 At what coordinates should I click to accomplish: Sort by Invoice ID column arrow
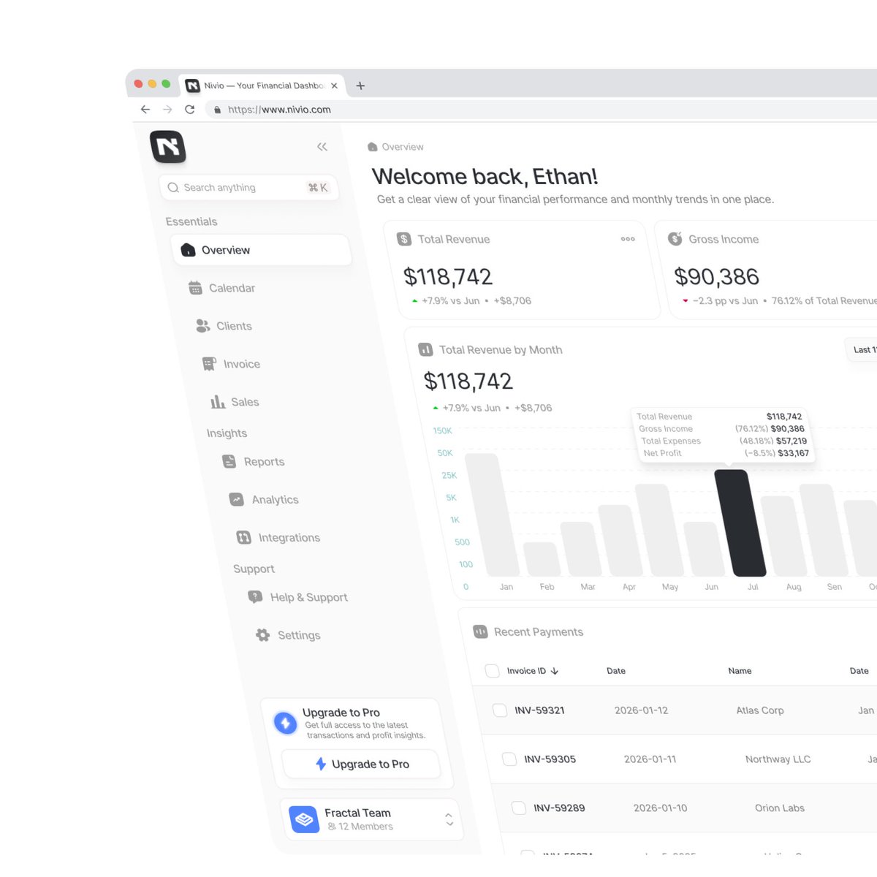[555, 671]
